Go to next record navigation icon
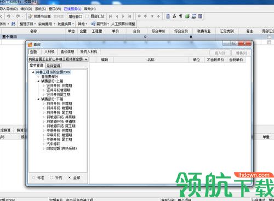Image resolution: width=274 pixels, height=201 pixels. point(123,16)
